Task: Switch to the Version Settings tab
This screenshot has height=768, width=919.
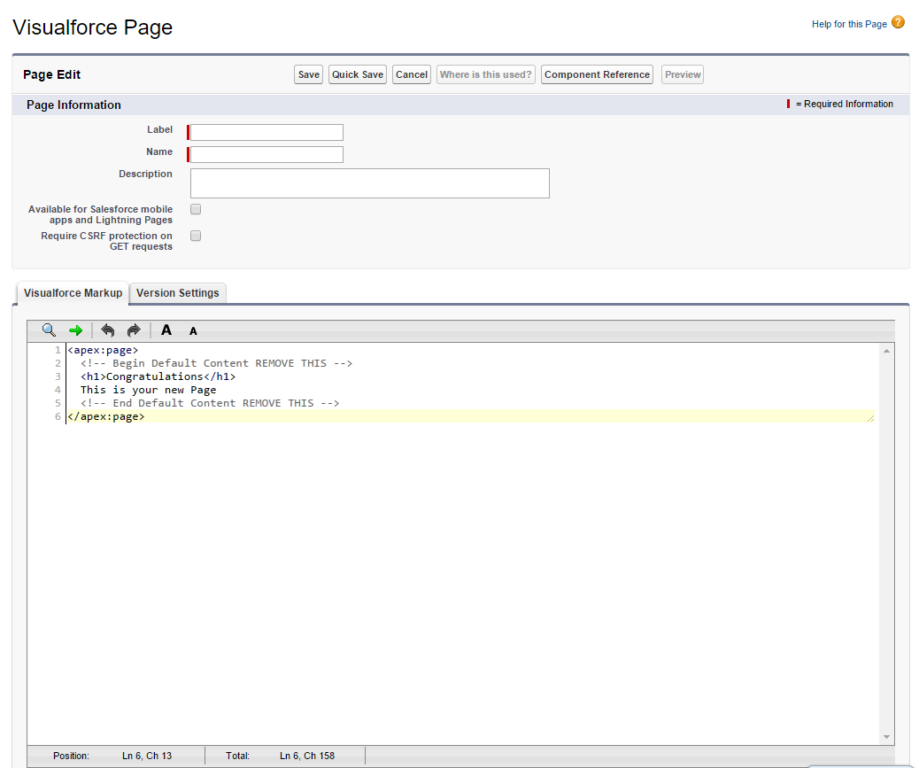Action: pyautogui.click(x=177, y=293)
